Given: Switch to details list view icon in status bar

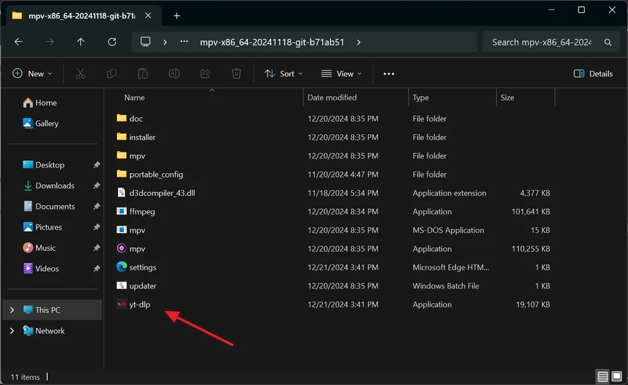Looking at the screenshot, I should (602, 376).
